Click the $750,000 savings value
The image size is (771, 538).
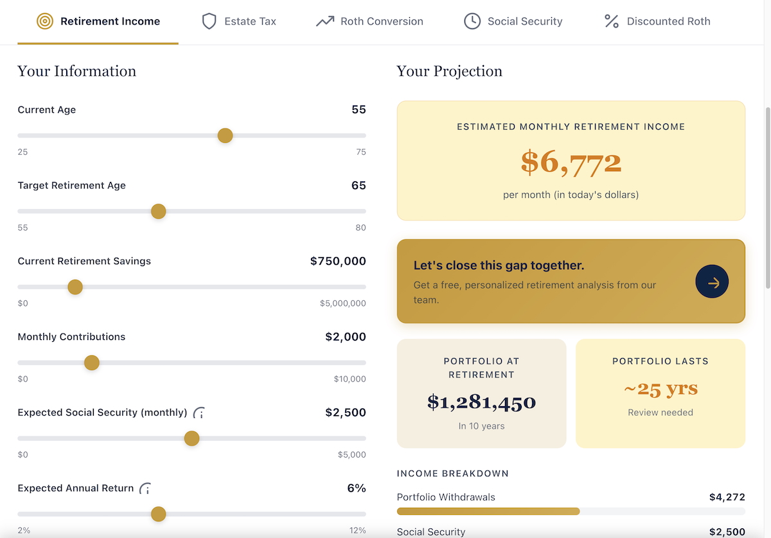pos(338,261)
